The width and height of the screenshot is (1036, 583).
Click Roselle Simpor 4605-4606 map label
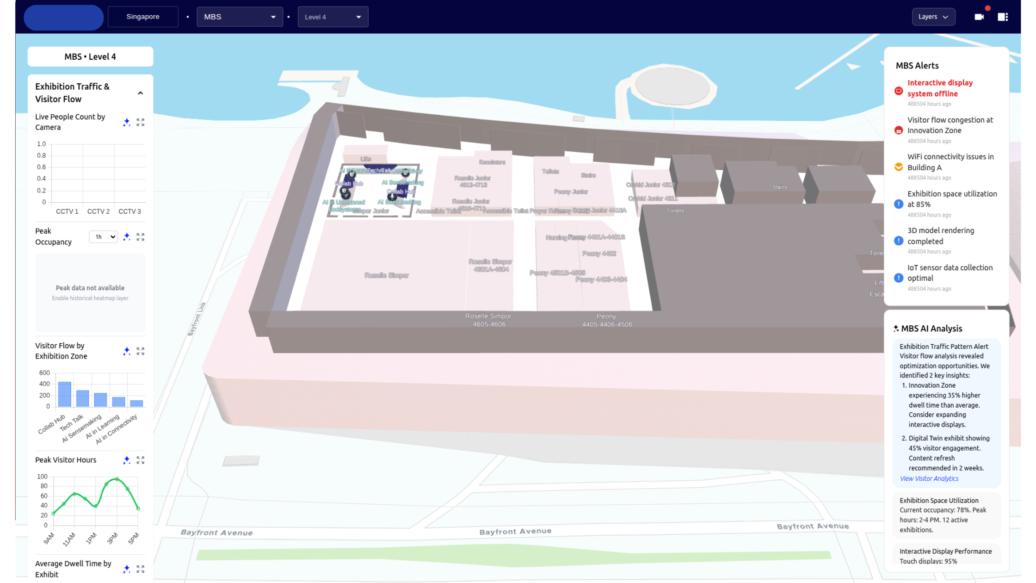(488, 320)
